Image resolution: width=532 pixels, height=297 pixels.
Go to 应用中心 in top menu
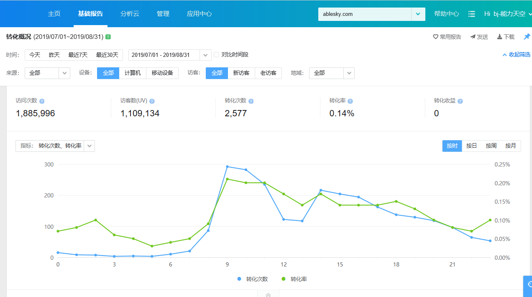199,14
